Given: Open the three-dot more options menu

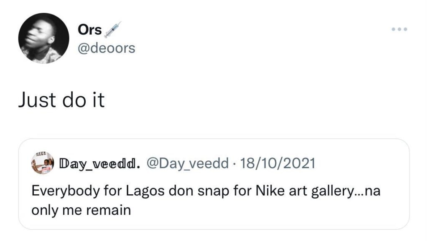Looking at the screenshot, I should 399,30.
